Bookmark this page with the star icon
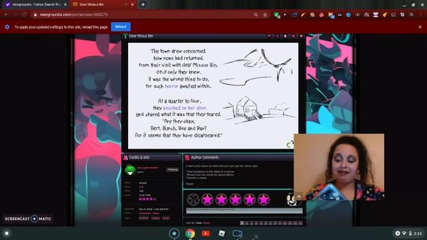Viewport: 427px width, 240px height. tap(265, 15)
